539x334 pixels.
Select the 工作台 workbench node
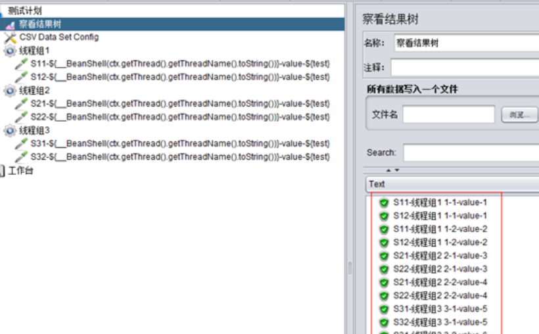click(x=20, y=170)
